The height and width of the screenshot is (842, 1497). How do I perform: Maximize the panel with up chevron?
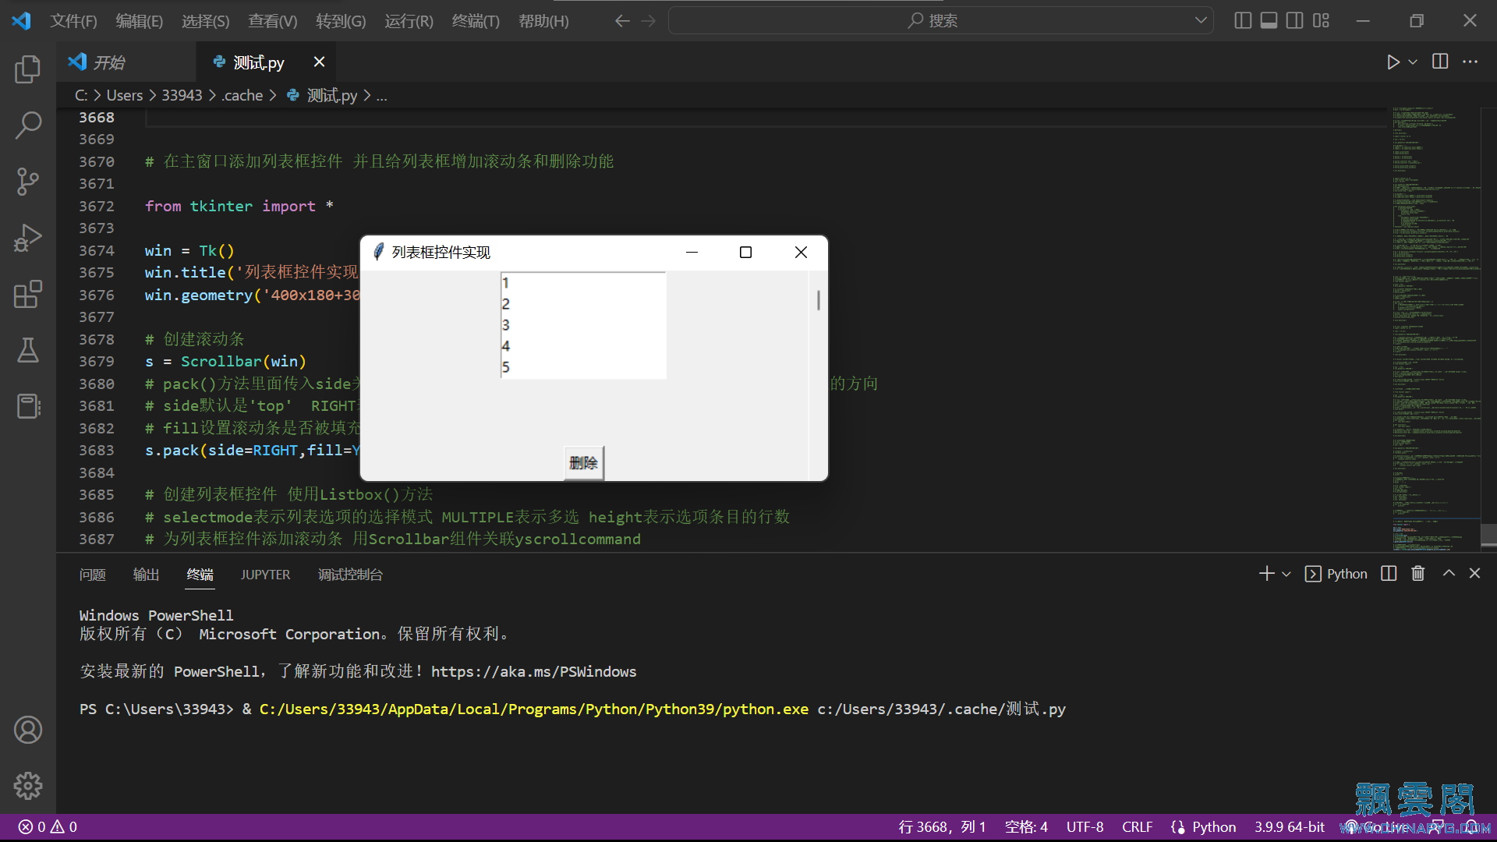tap(1449, 573)
